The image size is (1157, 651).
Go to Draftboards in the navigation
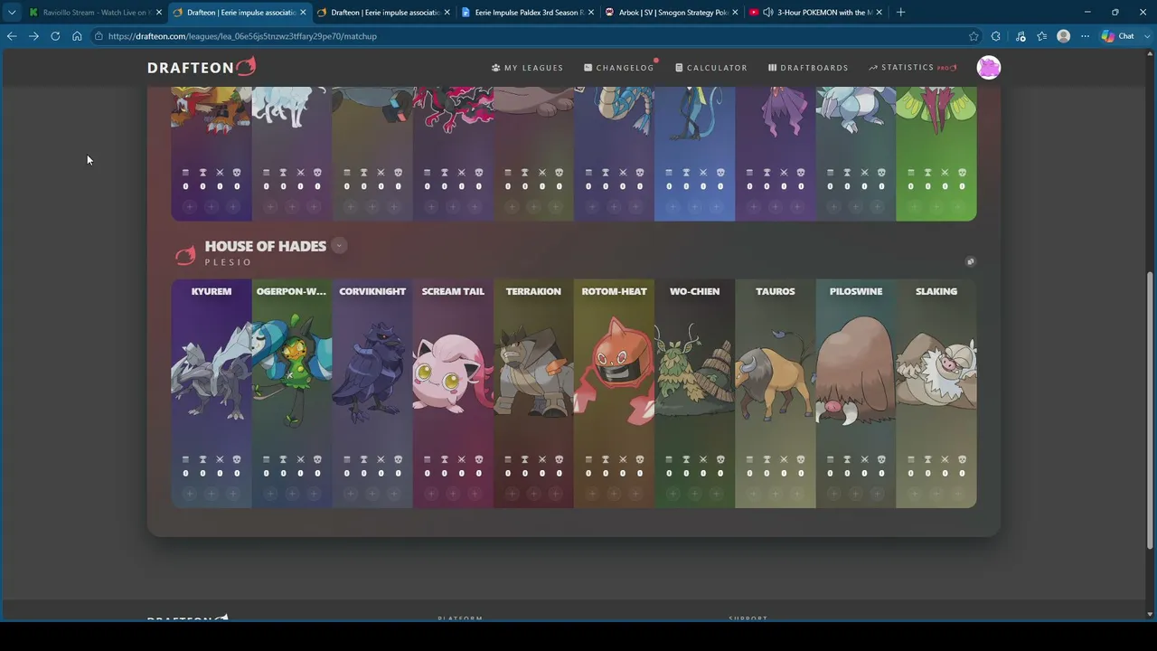808,68
